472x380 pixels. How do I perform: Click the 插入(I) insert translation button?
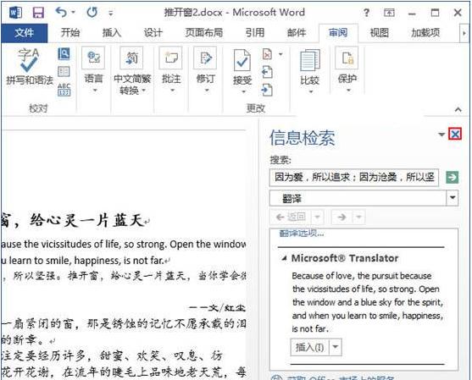click(x=310, y=348)
